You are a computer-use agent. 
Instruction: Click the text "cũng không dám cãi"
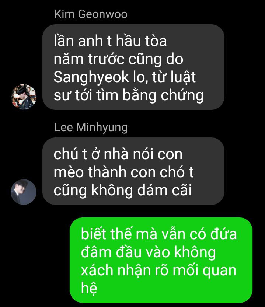(x=123, y=190)
